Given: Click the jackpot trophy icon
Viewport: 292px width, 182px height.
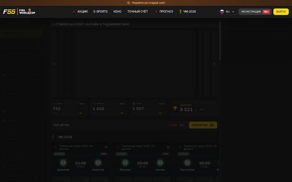Looking at the screenshot, I should pyautogui.click(x=175, y=108).
